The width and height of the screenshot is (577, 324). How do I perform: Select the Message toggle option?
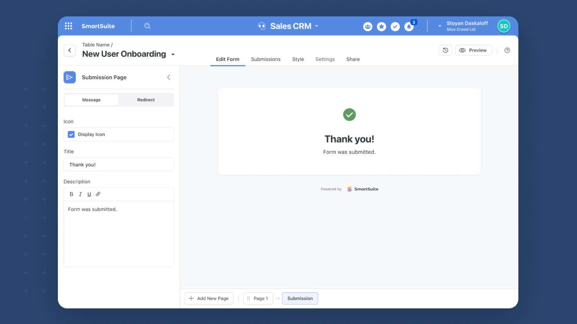point(91,100)
